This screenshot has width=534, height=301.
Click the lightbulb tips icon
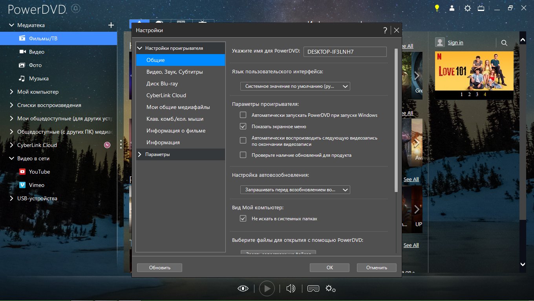[437, 8]
